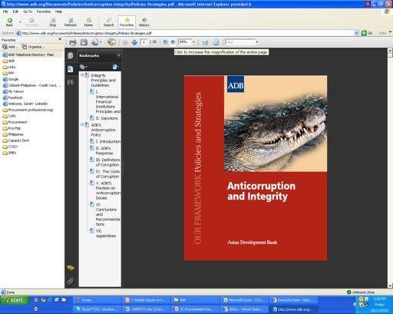
Task: Switch to Microsoft Excel taskbar window
Action: [x=245, y=300]
